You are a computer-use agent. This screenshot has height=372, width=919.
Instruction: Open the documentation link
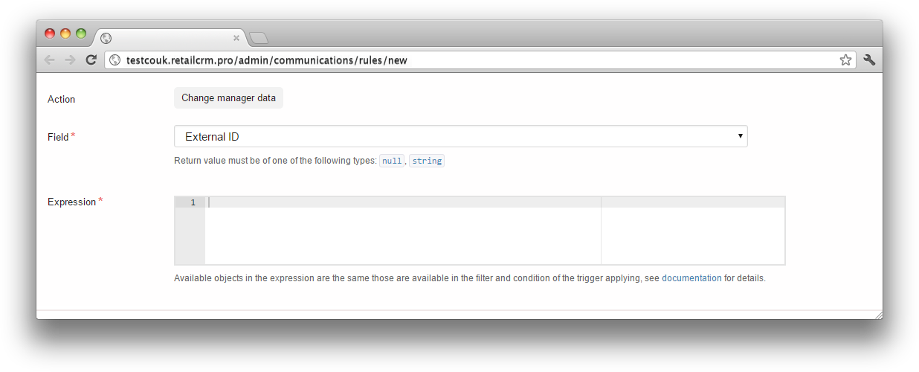691,278
